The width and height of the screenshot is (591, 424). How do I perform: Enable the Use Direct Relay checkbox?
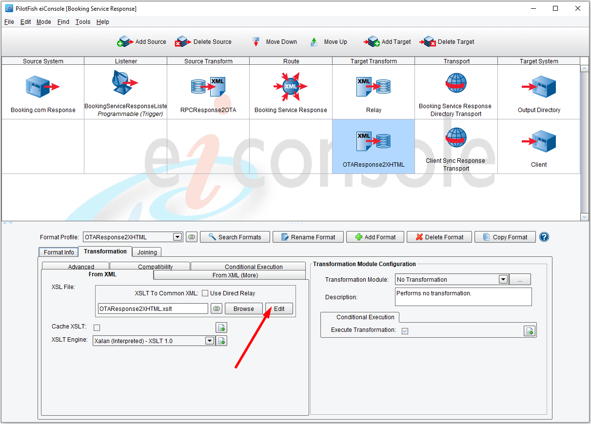pyautogui.click(x=205, y=293)
